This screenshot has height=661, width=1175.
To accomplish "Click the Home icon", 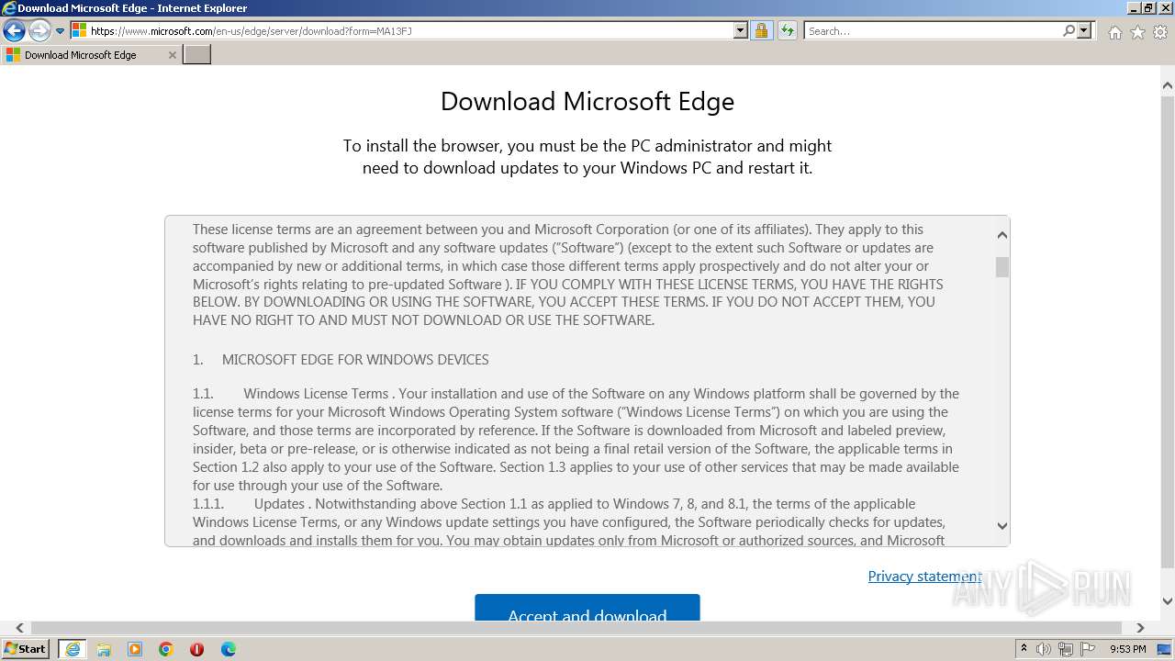I will coord(1114,32).
